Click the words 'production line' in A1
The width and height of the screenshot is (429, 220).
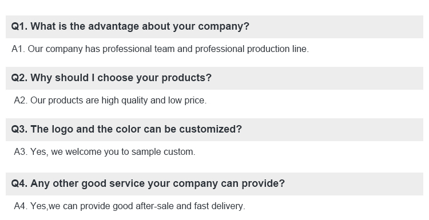pos(277,49)
